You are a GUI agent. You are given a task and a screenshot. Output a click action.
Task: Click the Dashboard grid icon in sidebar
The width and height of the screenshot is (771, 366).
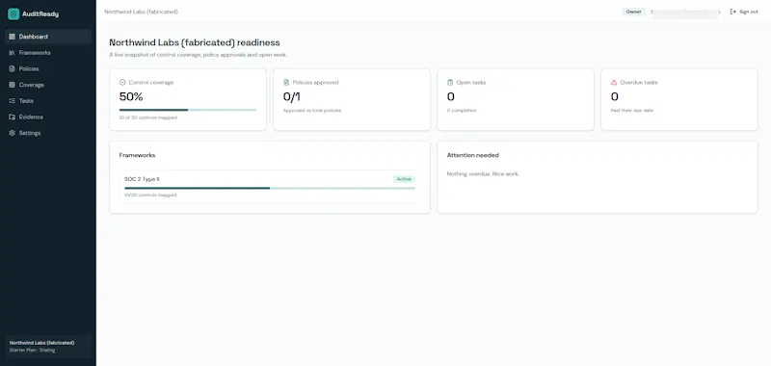coord(13,37)
